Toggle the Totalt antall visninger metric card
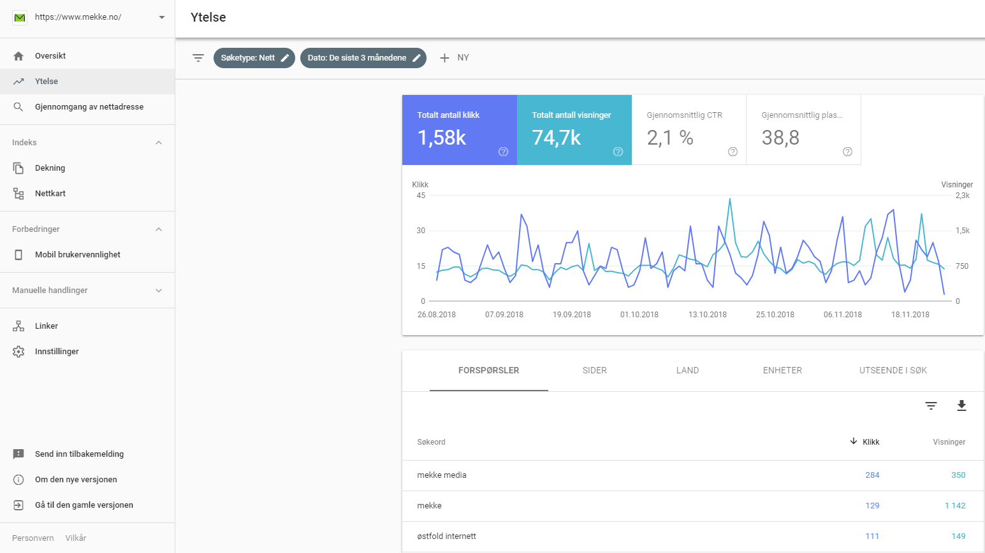Image resolution: width=985 pixels, height=553 pixels. [574, 130]
